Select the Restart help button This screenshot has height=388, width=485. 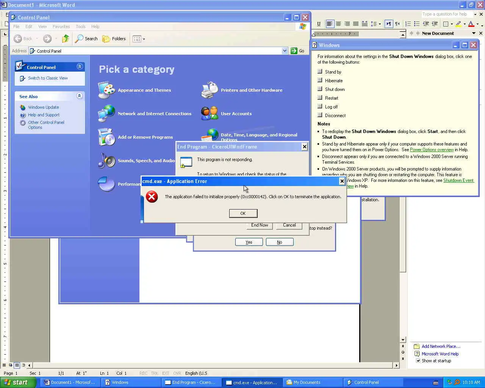[320, 97]
